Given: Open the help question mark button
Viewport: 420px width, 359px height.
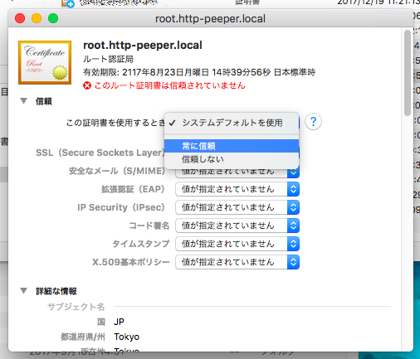Looking at the screenshot, I should click(313, 122).
